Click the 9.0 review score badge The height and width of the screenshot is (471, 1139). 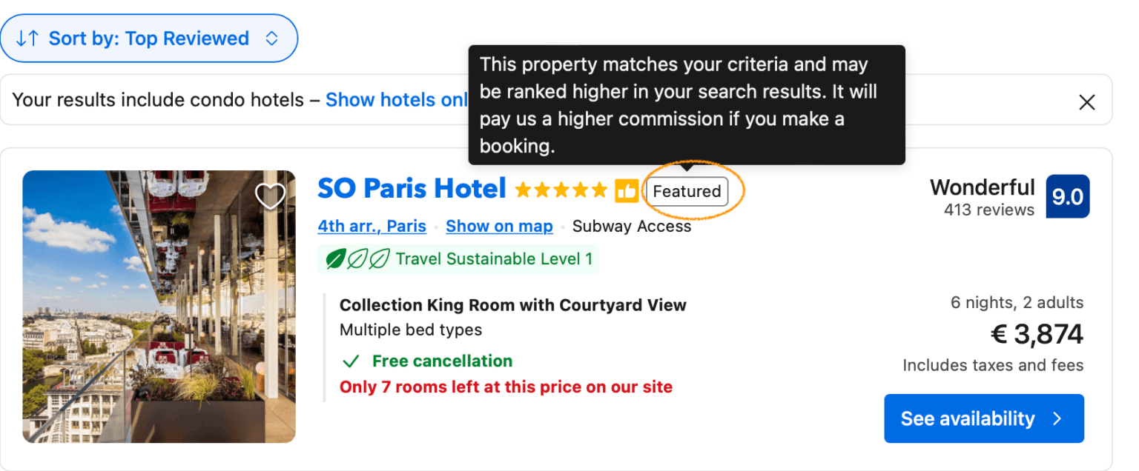1068,196
